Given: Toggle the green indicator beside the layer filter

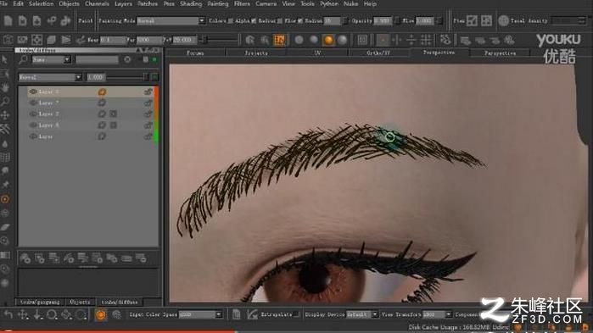Looking at the screenshot, I should click(x=154, y=59).
